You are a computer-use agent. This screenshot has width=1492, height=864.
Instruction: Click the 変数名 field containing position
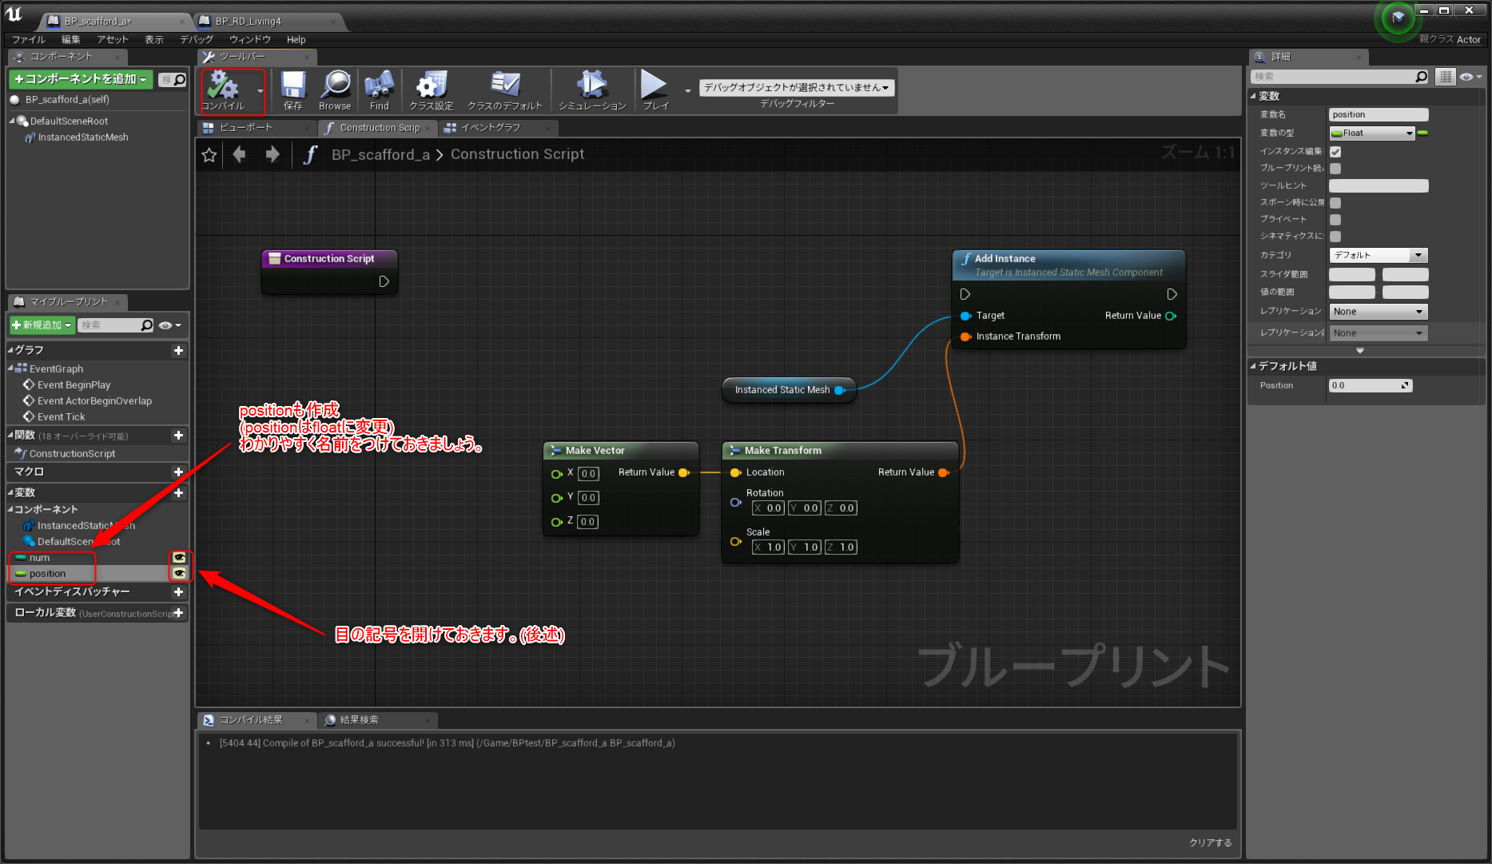pos(1378,115)
